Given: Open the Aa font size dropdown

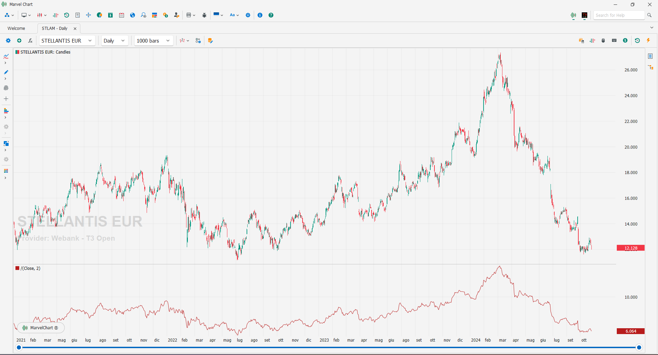Looking at the screenshot, I should [x=234, y=15].
